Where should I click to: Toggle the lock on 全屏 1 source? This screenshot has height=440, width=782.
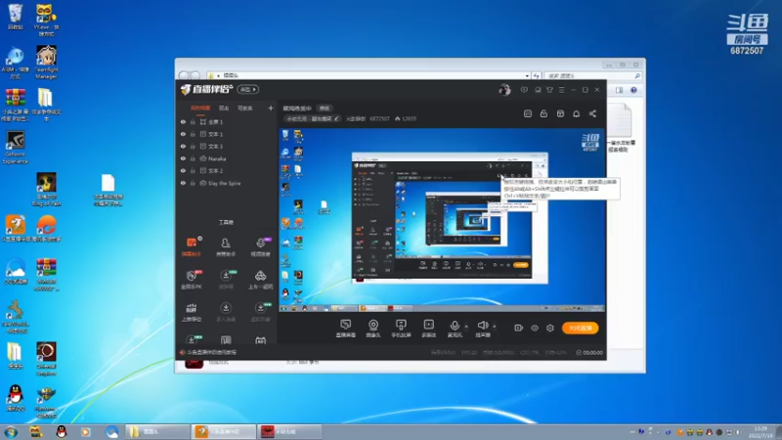tap(193, 121)
